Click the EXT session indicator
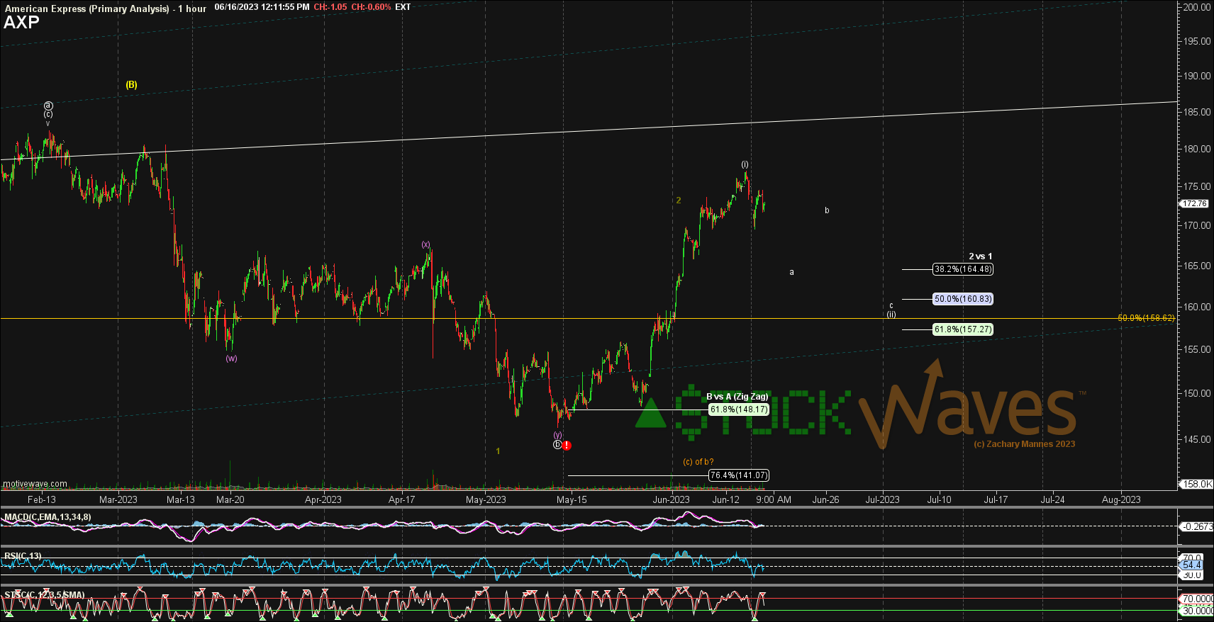 pos(403,7)
